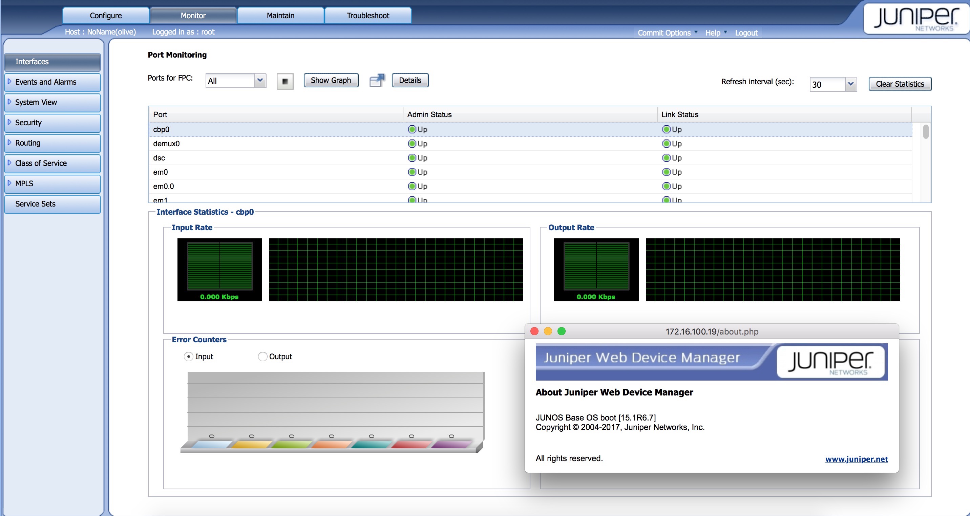This screenshot has width=970, height=516.
Task: Click the port table vertical scrollbar thumb
Action: point(926,132)
